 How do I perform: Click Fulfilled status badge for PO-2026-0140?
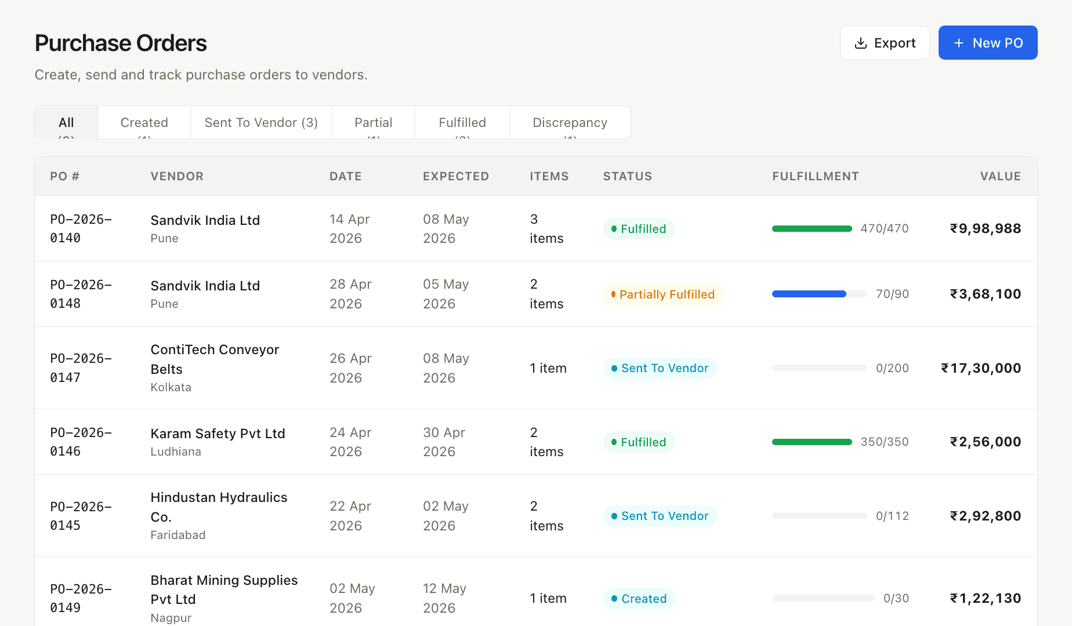click(x=639, y=229)
